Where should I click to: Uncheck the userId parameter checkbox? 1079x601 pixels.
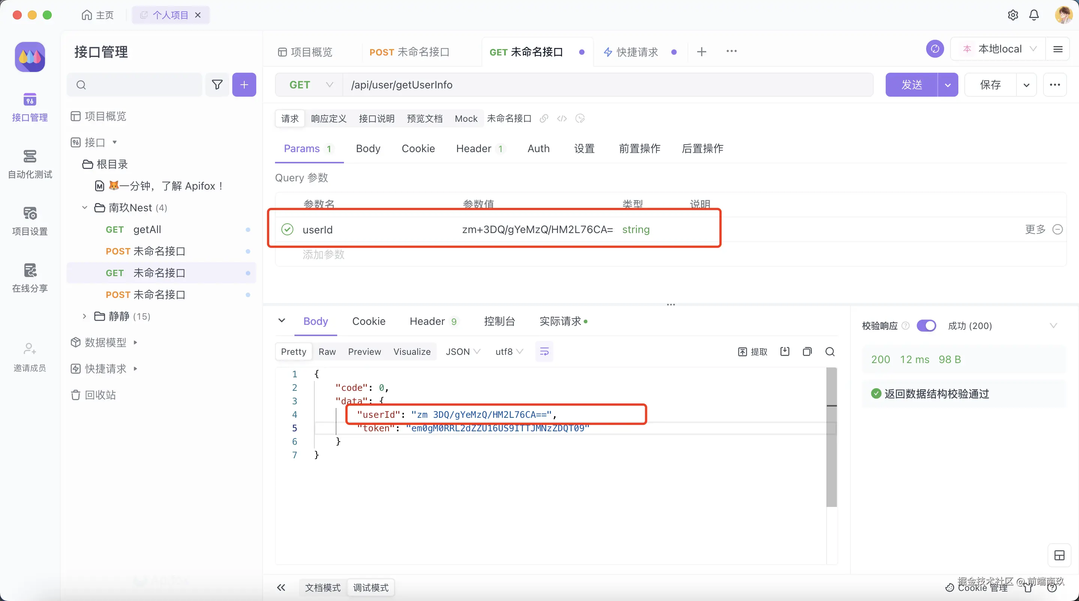(287, 229)
